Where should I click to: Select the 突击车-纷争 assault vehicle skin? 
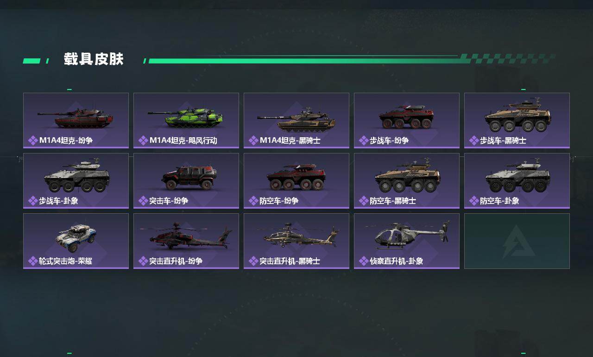[x=186, y=181]
